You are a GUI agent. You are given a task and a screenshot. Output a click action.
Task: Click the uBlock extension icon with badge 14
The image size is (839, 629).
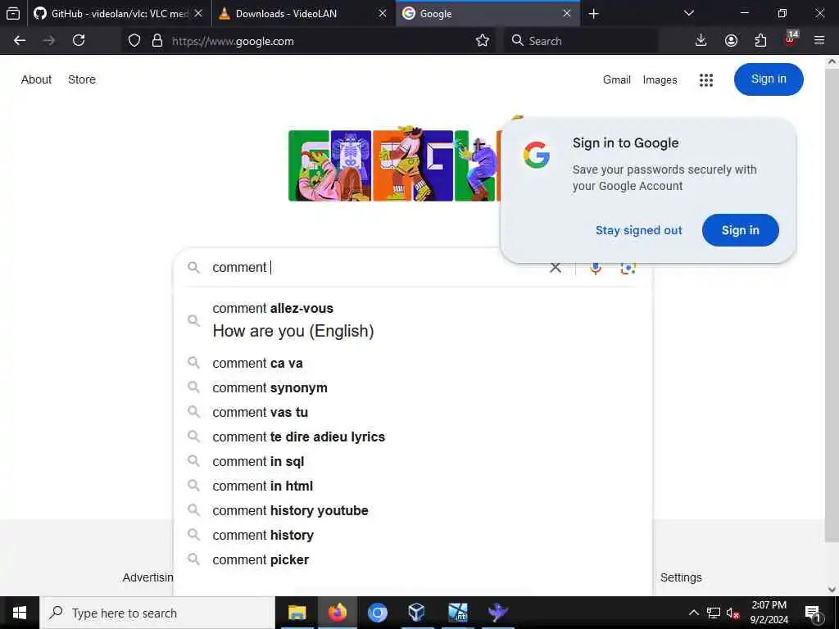pyautogui.click(x=791, y=39)
